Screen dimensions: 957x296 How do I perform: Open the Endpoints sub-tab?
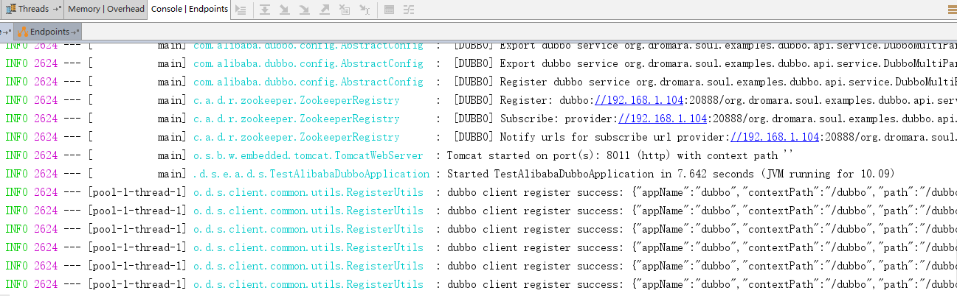coord(48,32)
